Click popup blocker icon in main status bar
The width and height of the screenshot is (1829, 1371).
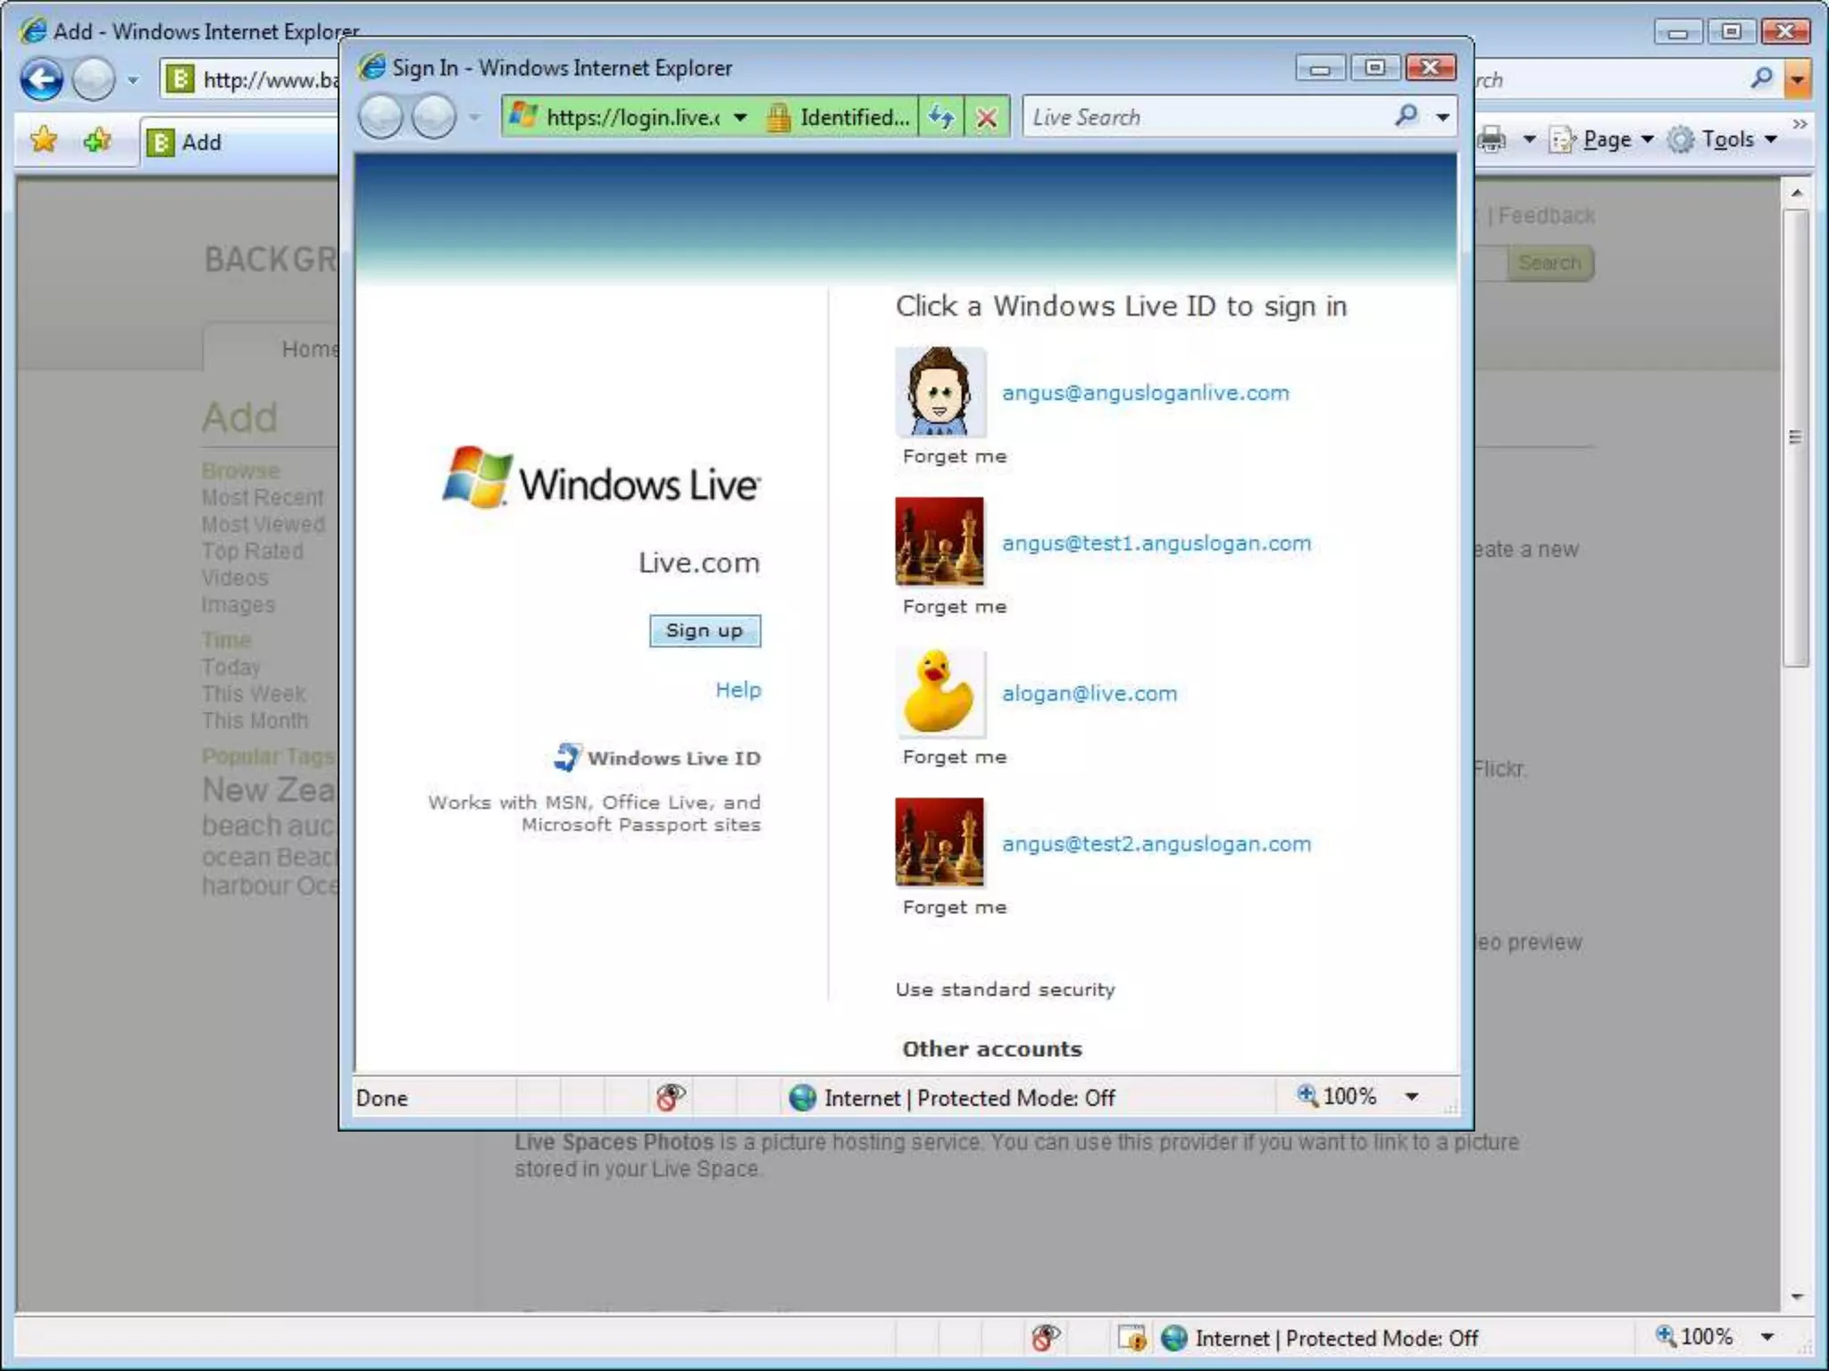click(1045, 1337)
